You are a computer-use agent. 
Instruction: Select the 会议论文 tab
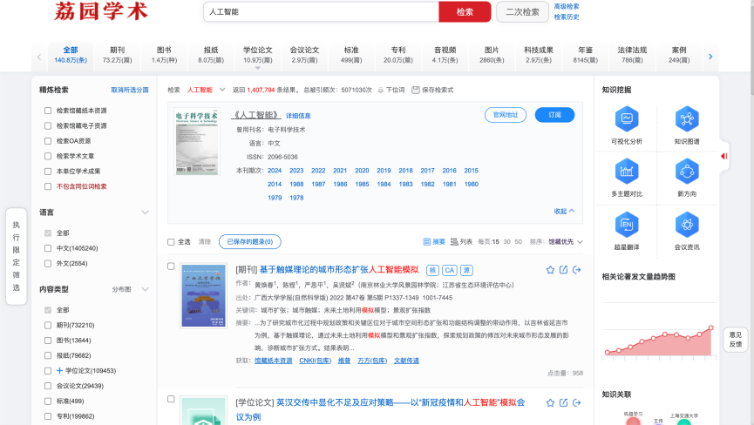click(x=304, y=55)
